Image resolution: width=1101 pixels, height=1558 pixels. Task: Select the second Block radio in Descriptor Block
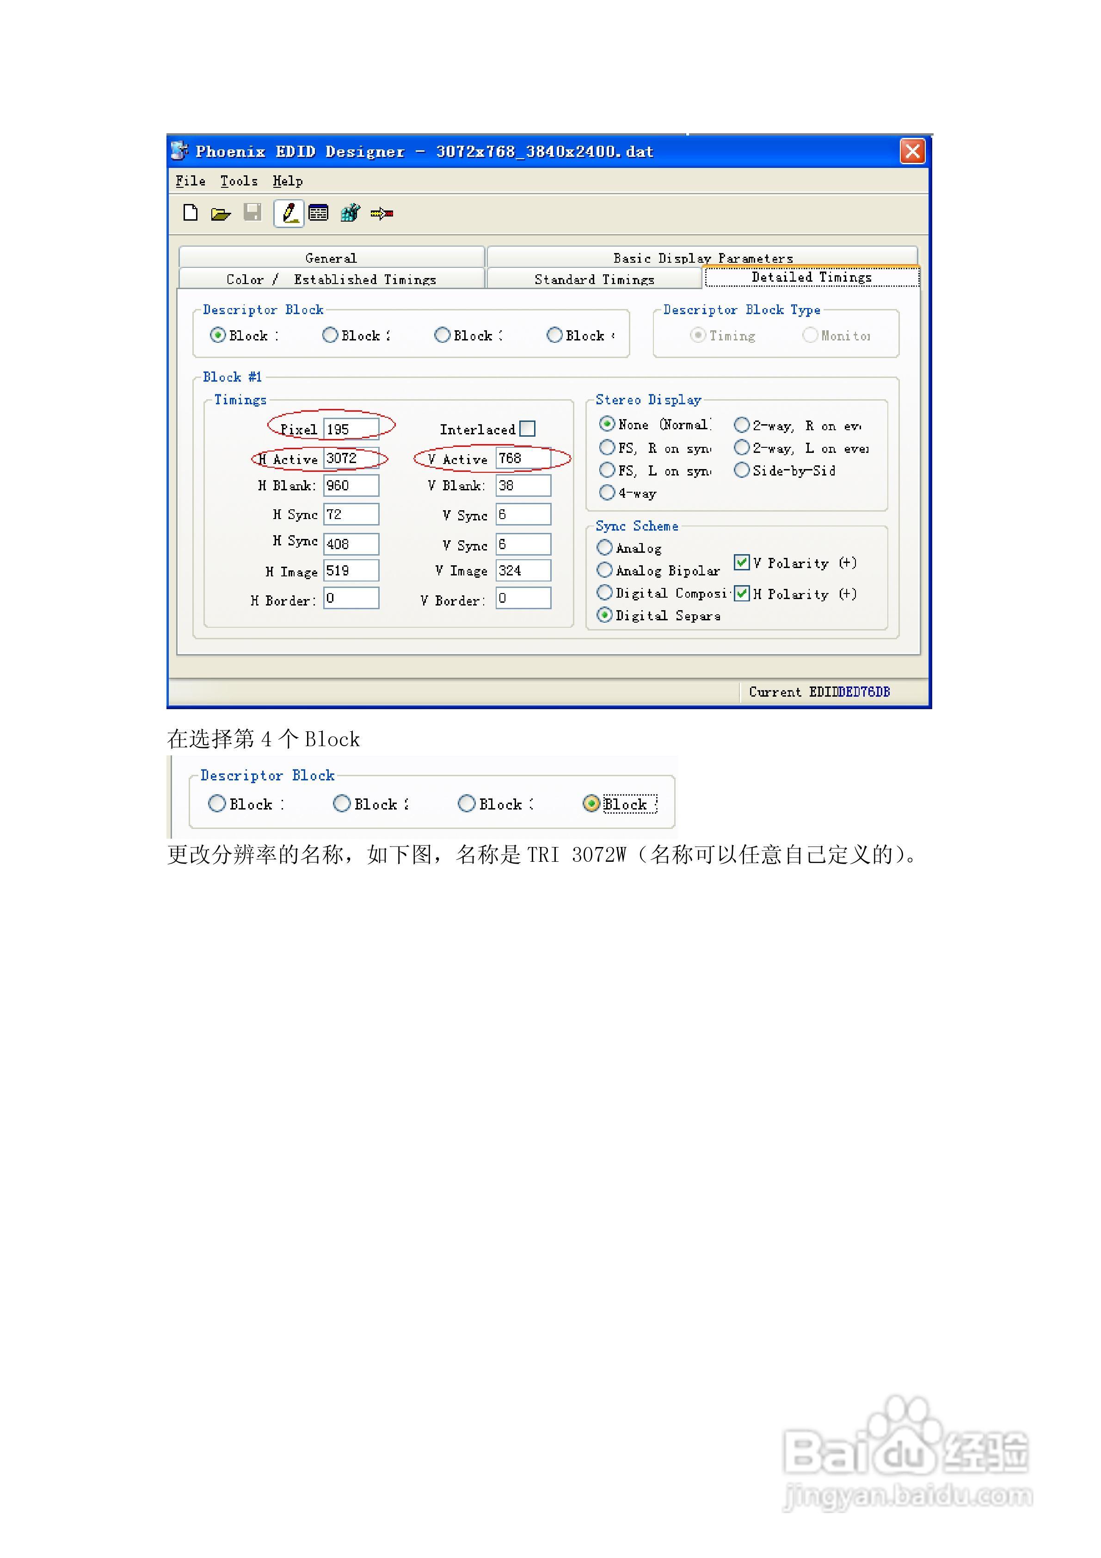tap(330, 335)
